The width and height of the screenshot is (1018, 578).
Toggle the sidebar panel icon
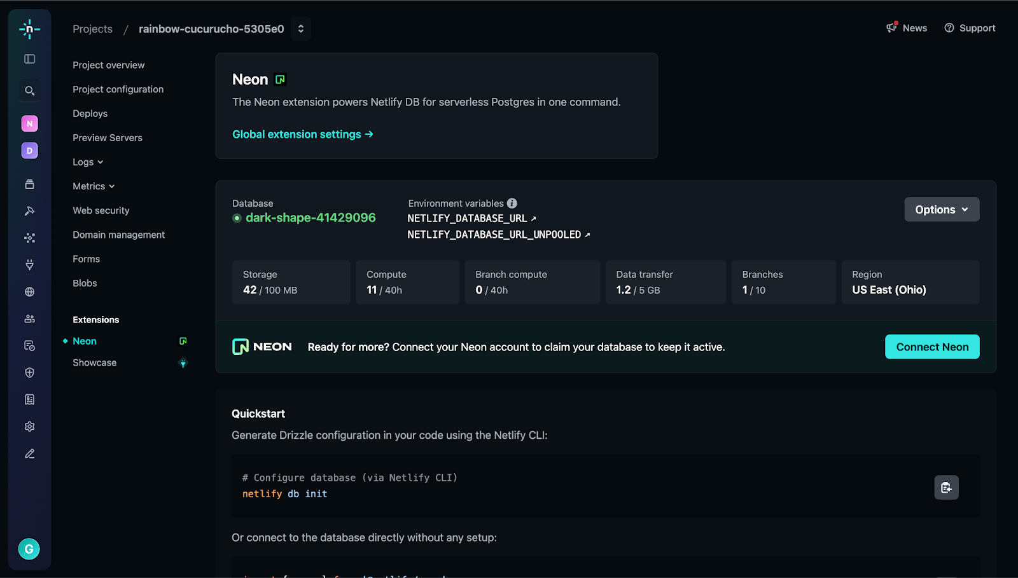29,59
